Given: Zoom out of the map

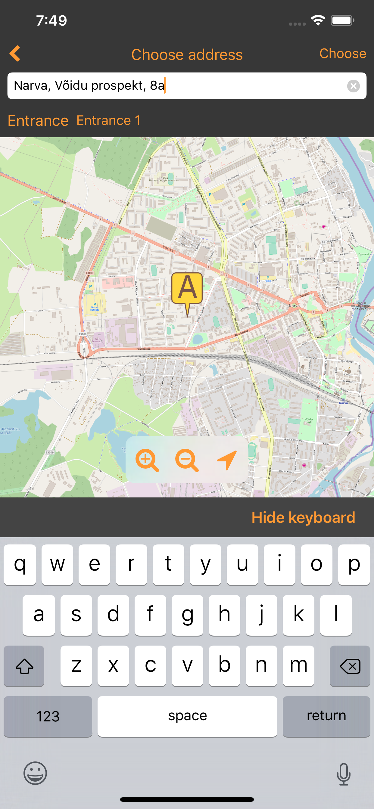Looking at the screenshot, I should coord(187,460).
